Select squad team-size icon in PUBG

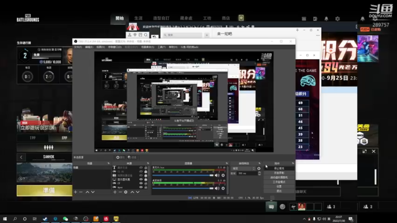[x=48, y=147]
